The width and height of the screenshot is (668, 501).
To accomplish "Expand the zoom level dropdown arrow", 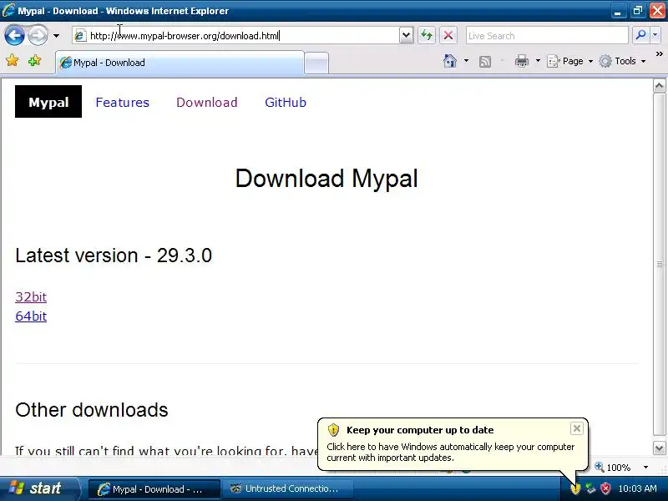I will click(645, 468).
